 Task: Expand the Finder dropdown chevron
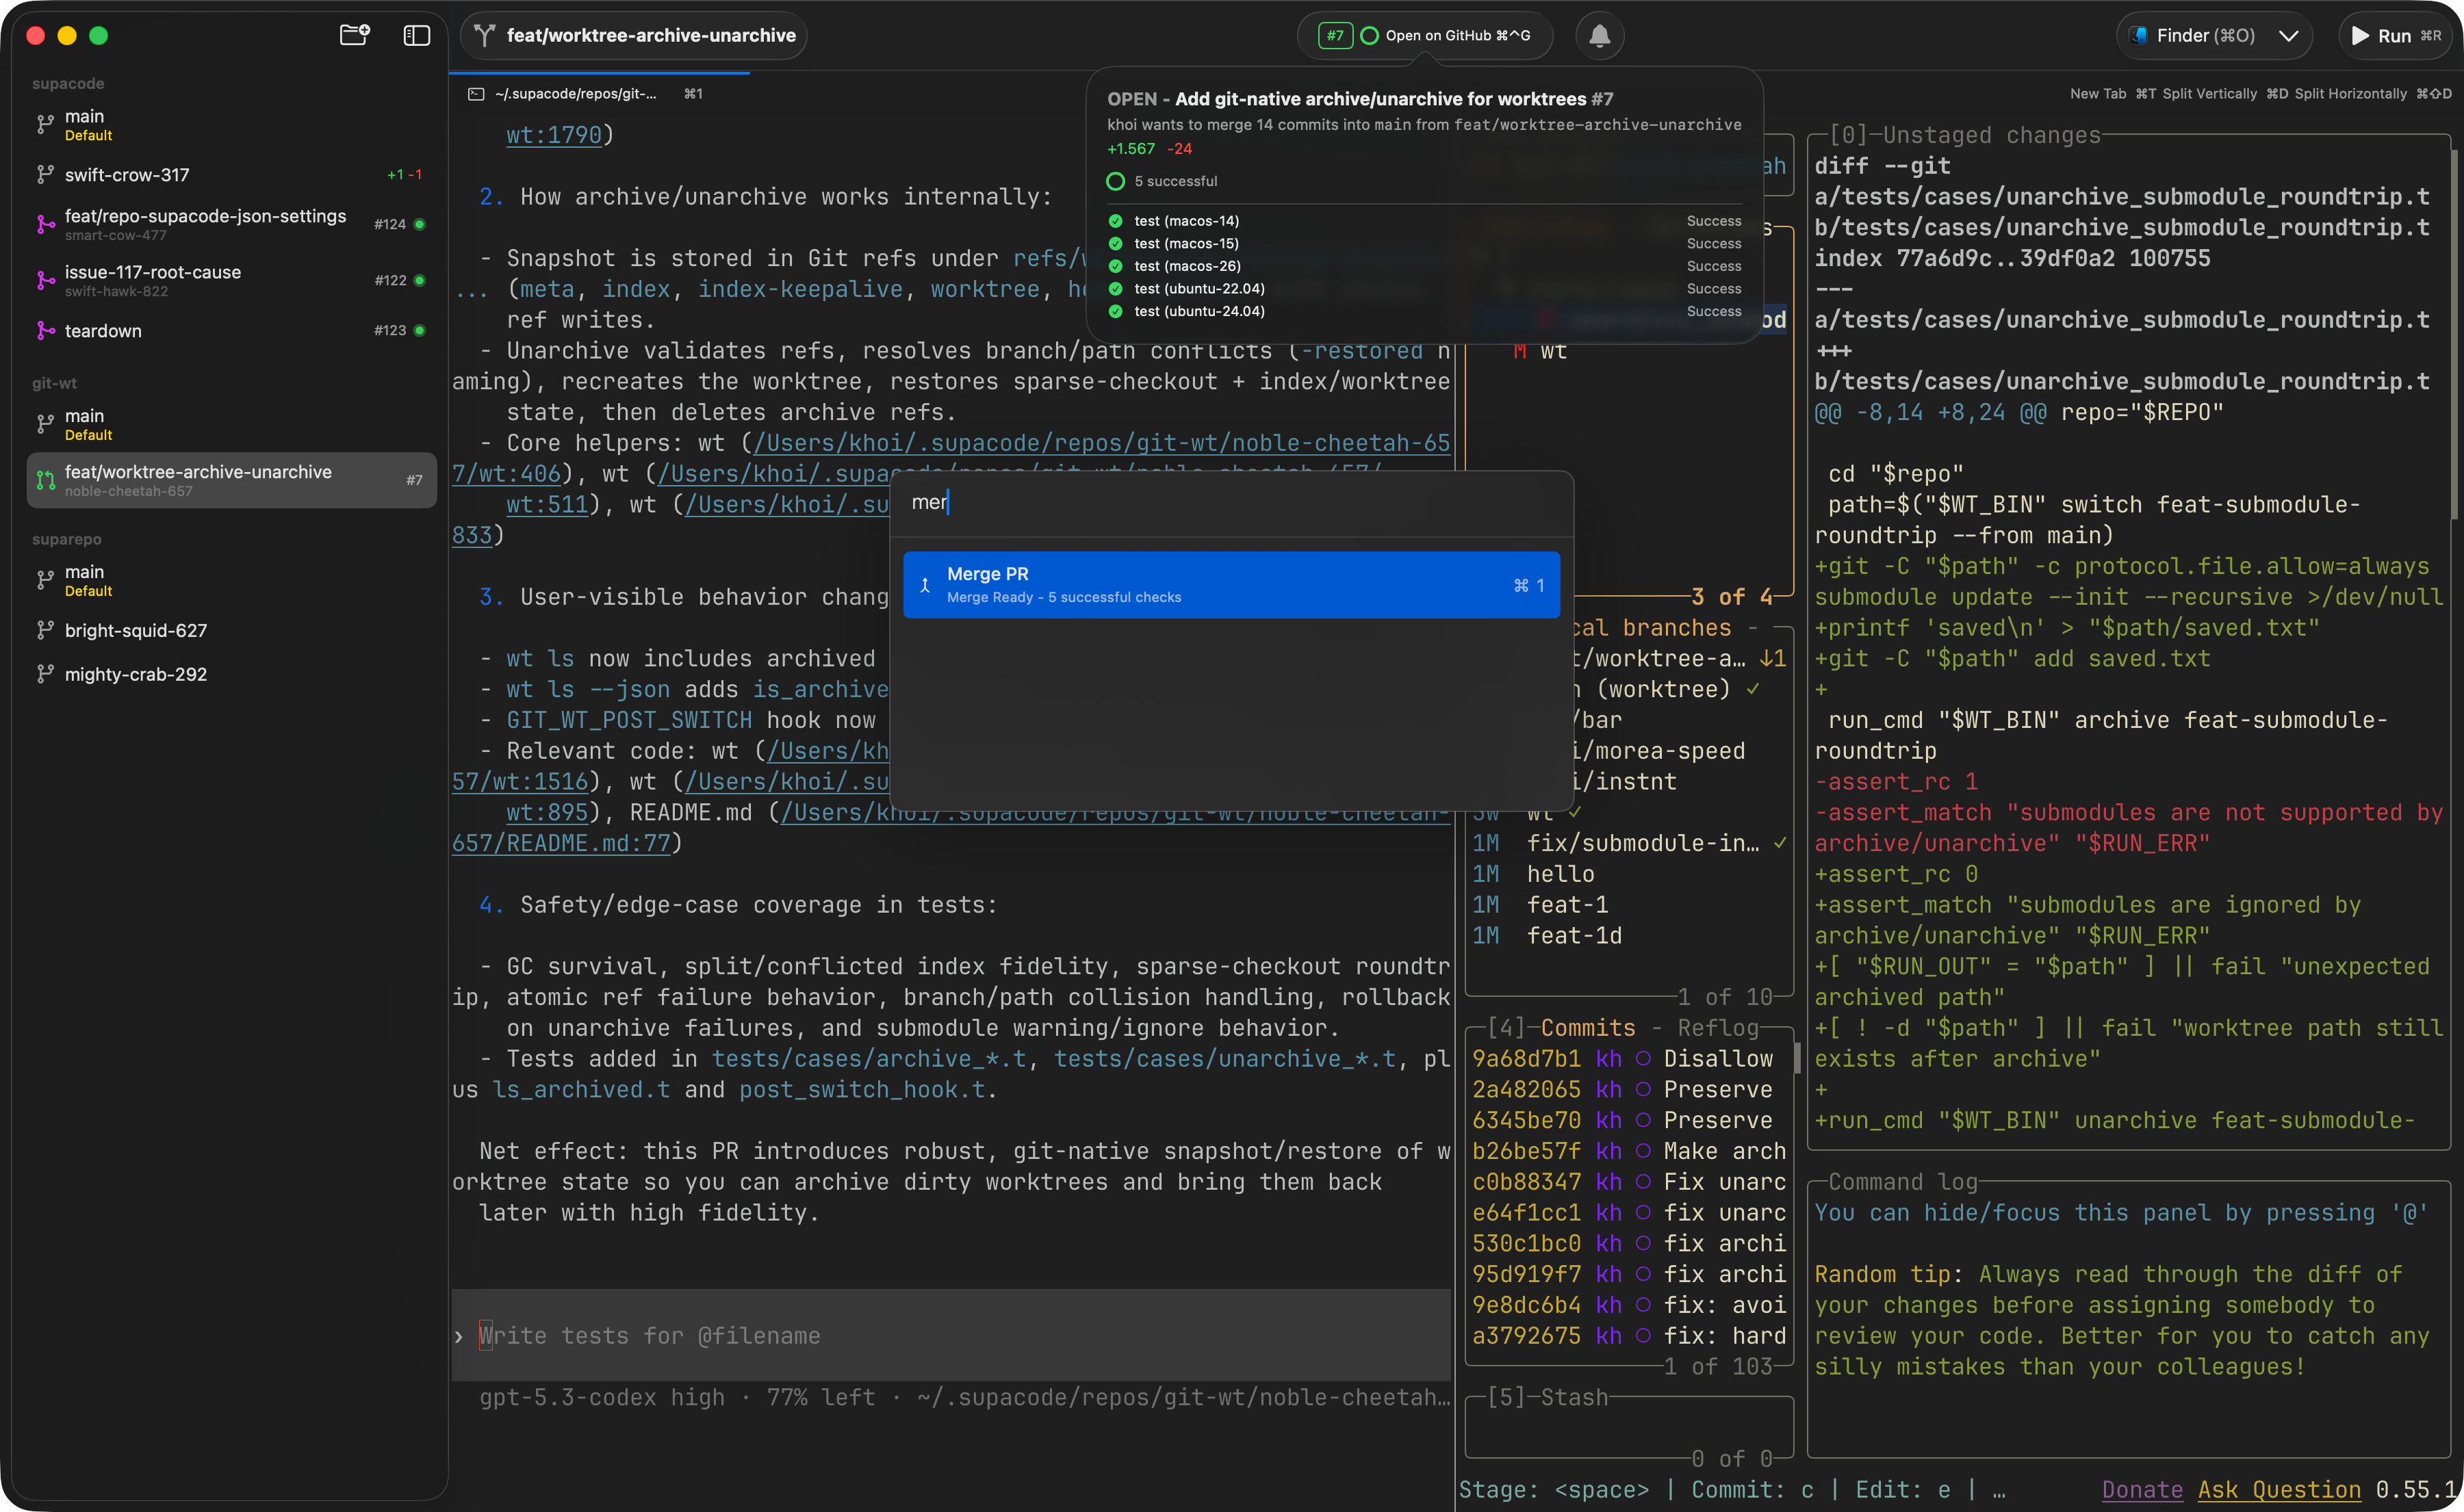tap(2288, 36)
